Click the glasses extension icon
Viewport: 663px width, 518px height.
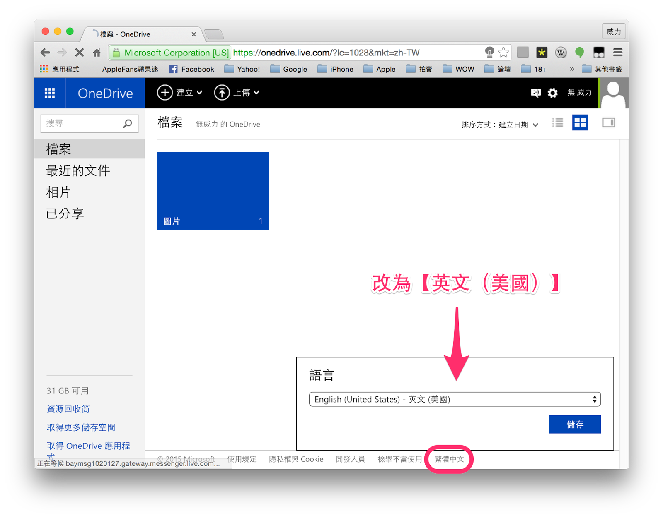pyautogui.click(x=599, y=52)
